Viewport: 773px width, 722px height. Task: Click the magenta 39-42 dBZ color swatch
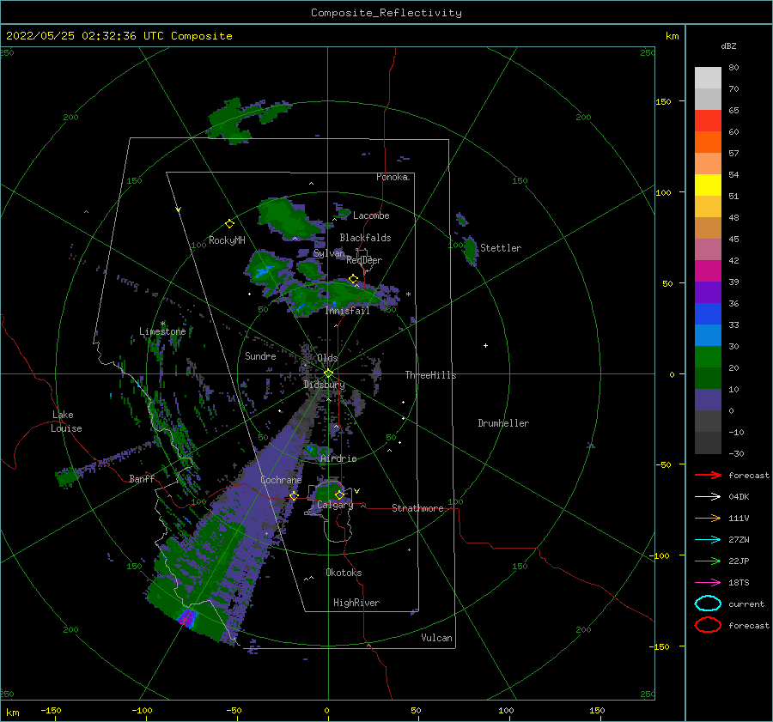(x=708, y=271)
